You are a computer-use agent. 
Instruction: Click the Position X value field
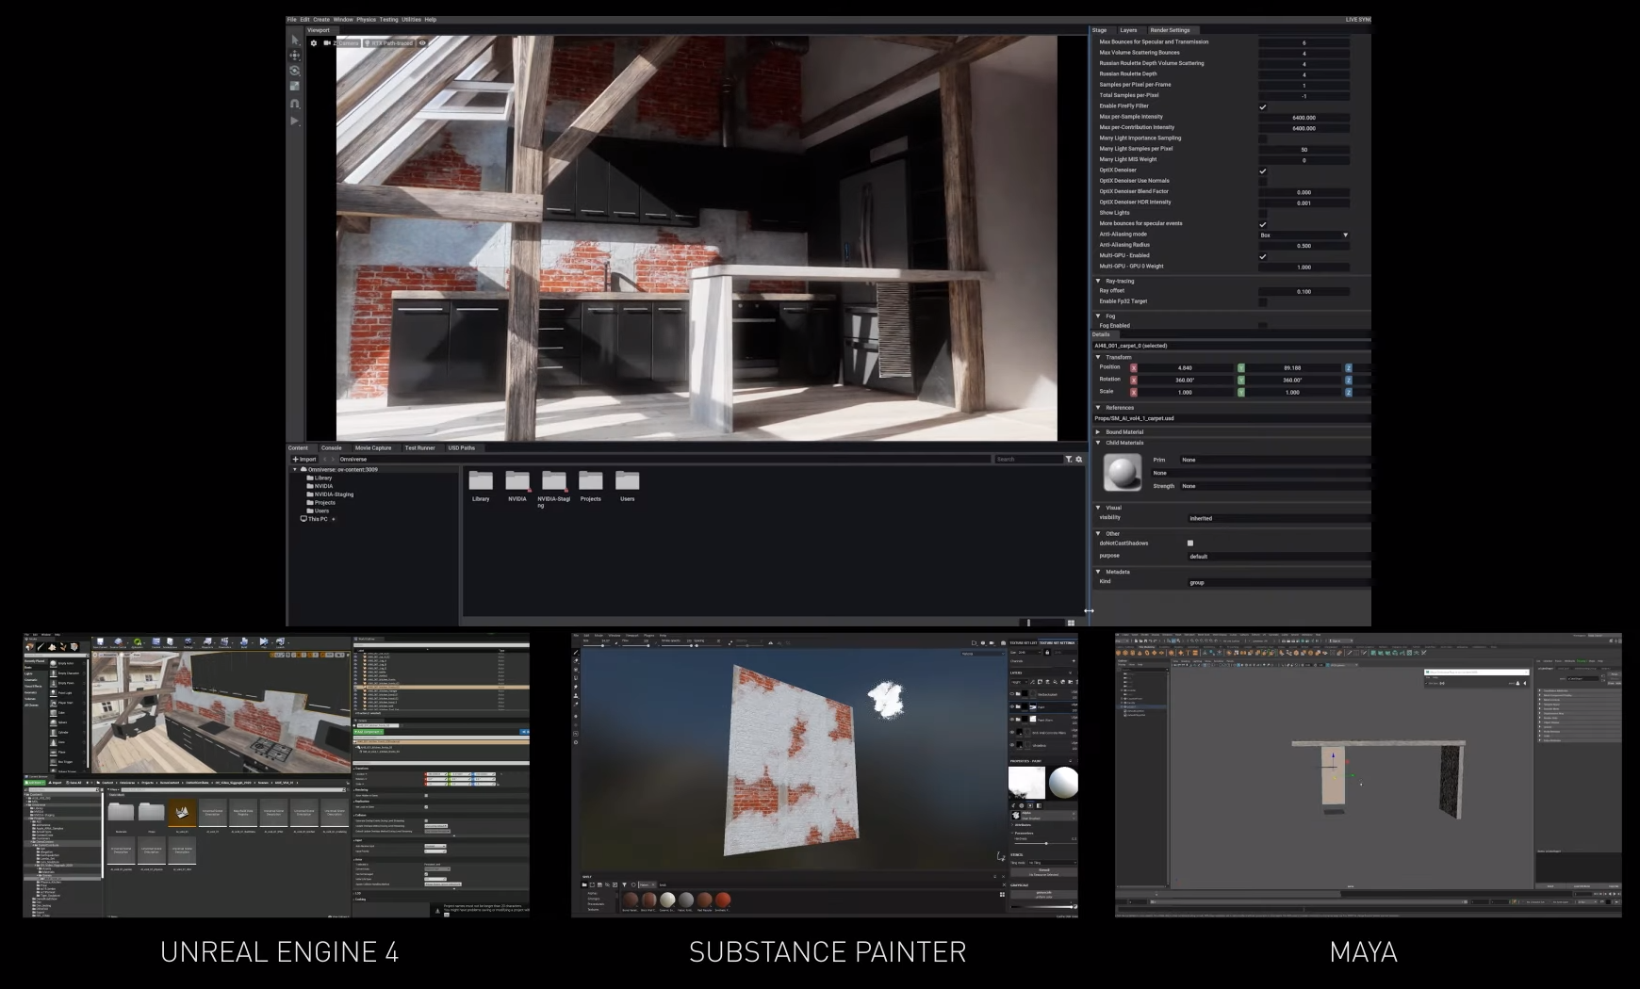pyautogui.click(x=1185, y=368)
